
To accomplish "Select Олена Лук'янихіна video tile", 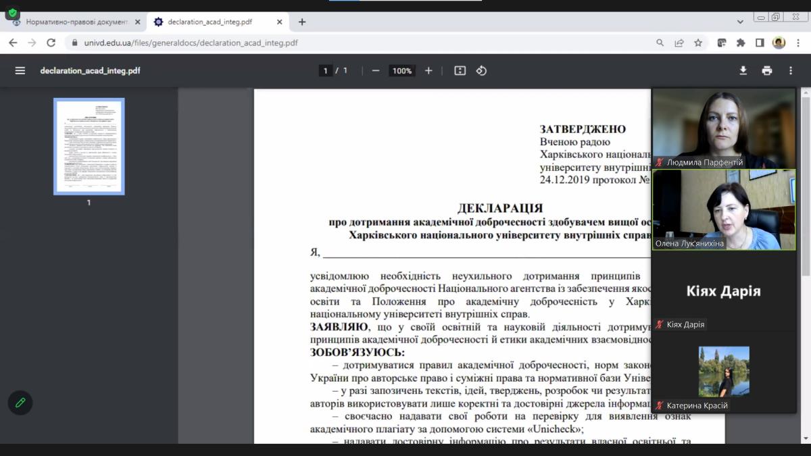I will click(x=724, y=210).
